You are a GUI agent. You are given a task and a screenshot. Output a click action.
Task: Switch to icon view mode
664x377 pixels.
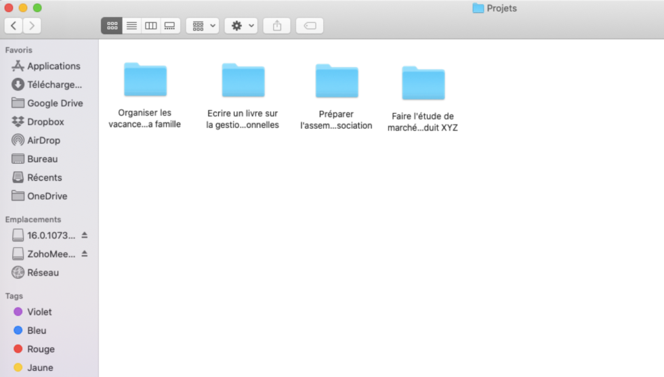point(112,26)
